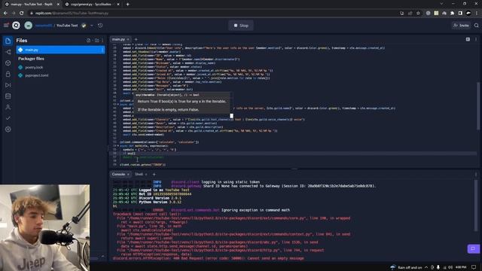Close the Console tab

[x=129, y=174]
